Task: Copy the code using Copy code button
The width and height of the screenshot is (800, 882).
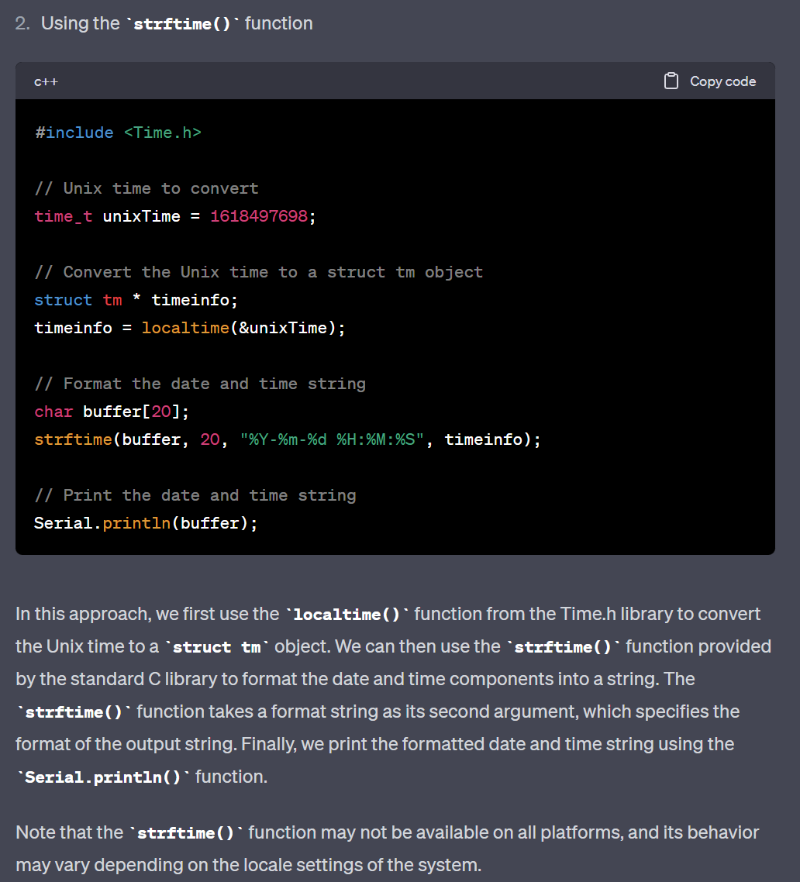Action: (710, 81)
